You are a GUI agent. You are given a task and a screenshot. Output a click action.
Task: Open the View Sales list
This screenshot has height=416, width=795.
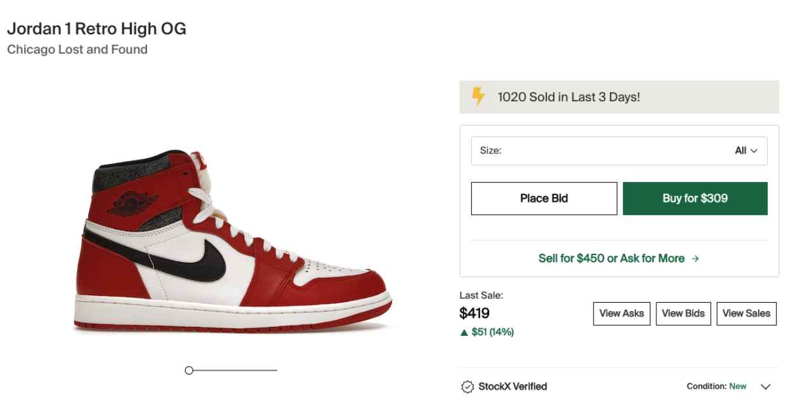tap(746, 313)
